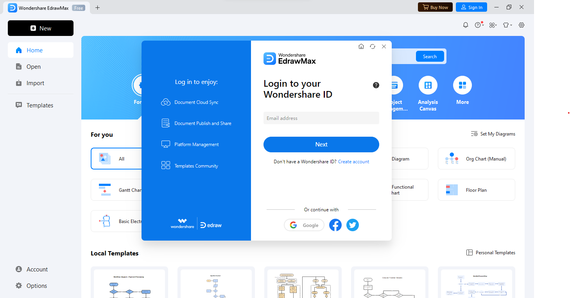Open Options in the sidebar
Image resolution: width=570 pixels, height=298 pixels.
pos(41,286)
